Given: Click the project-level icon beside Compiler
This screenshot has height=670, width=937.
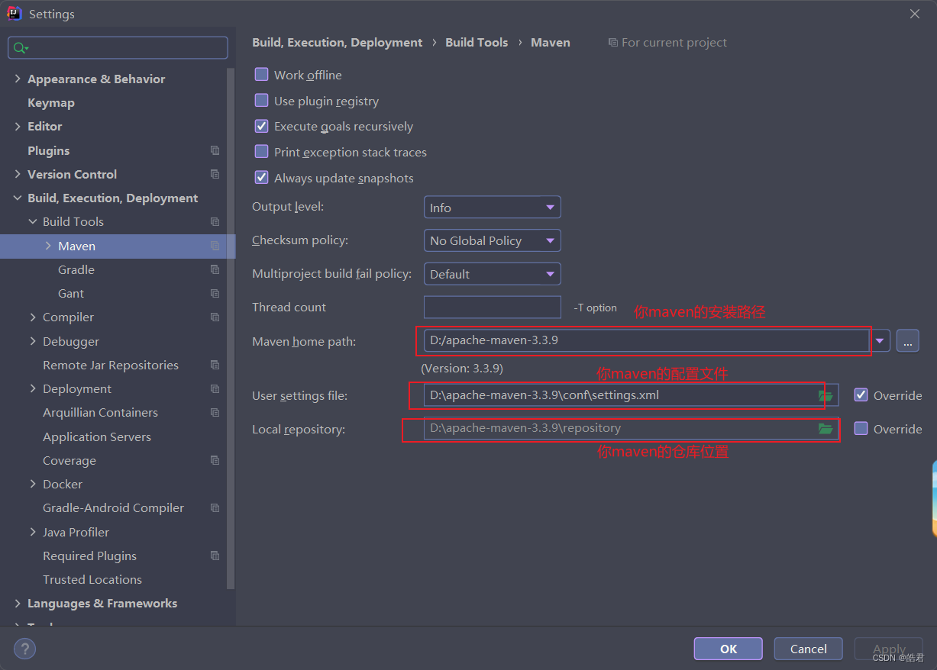Looking at the screenshot, I should click(x=215, y=317).
